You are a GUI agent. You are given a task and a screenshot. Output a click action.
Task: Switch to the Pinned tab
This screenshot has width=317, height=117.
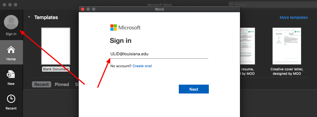62,84
